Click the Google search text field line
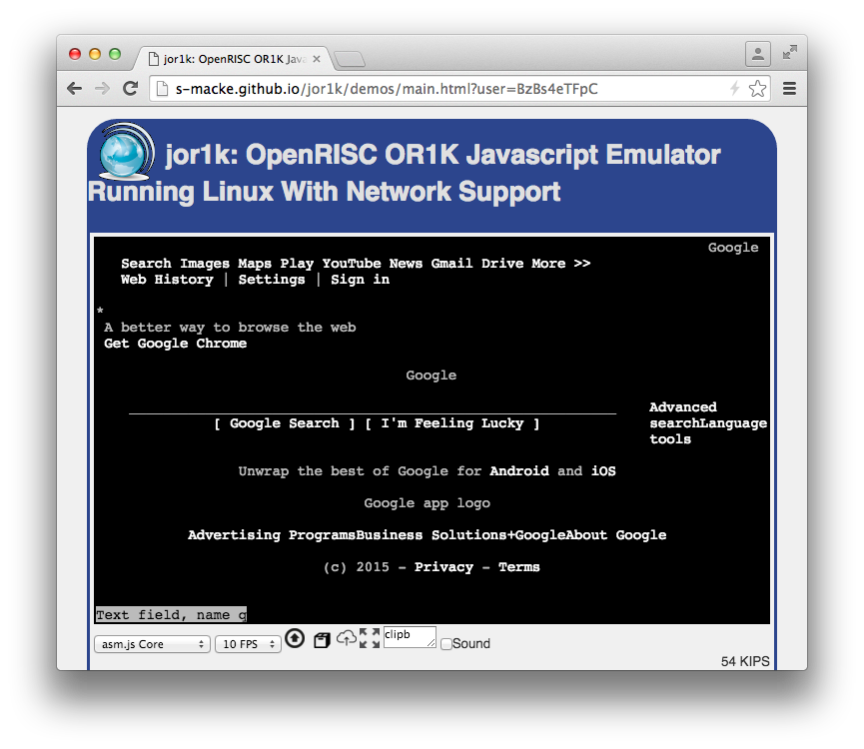Viewport: 864px width, 749px height. tap(373, 408)
